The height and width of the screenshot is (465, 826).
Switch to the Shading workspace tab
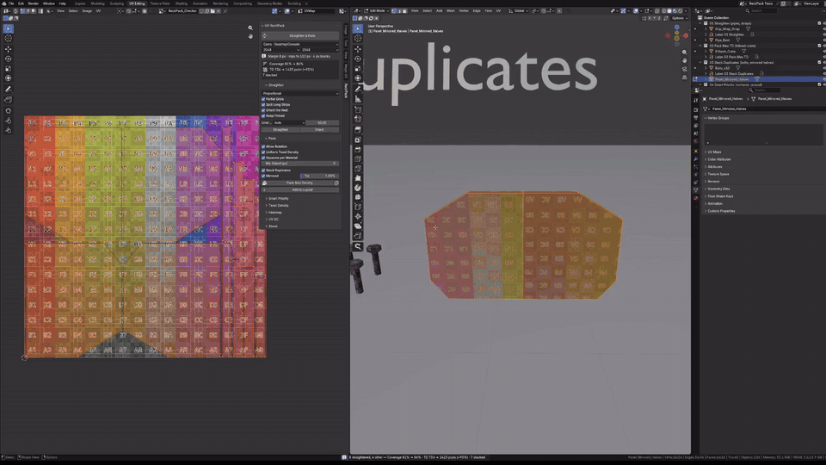click(x=182, y=3)
